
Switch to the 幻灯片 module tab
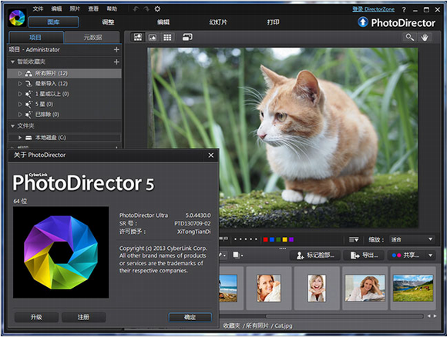[x=218, y=22]
